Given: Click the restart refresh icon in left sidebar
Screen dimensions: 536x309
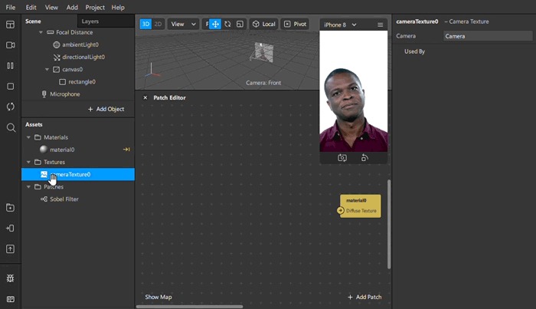Looking at the screenshot, I should (x=10, y=107).
